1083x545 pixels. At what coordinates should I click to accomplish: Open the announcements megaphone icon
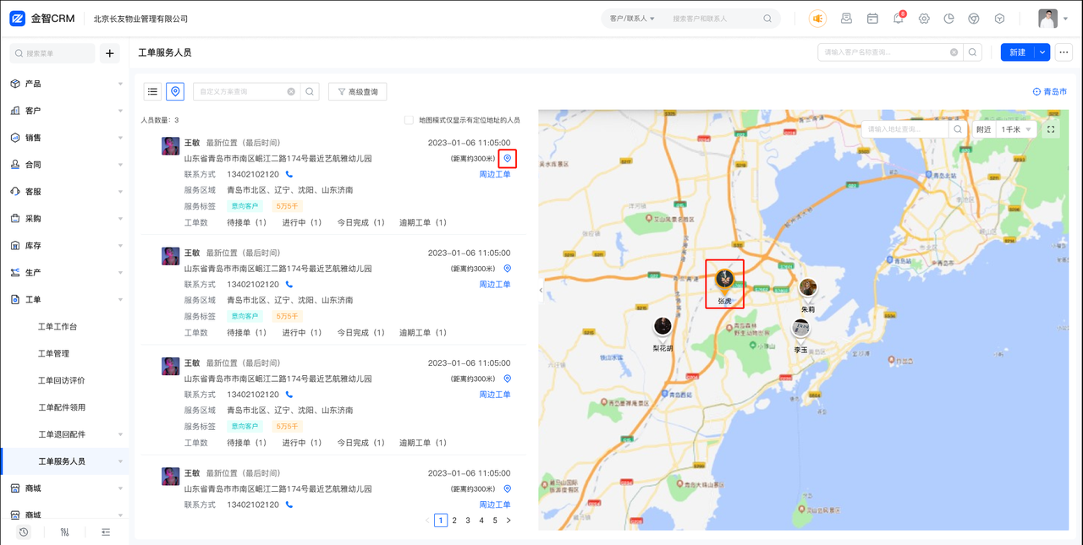point(817,19)
